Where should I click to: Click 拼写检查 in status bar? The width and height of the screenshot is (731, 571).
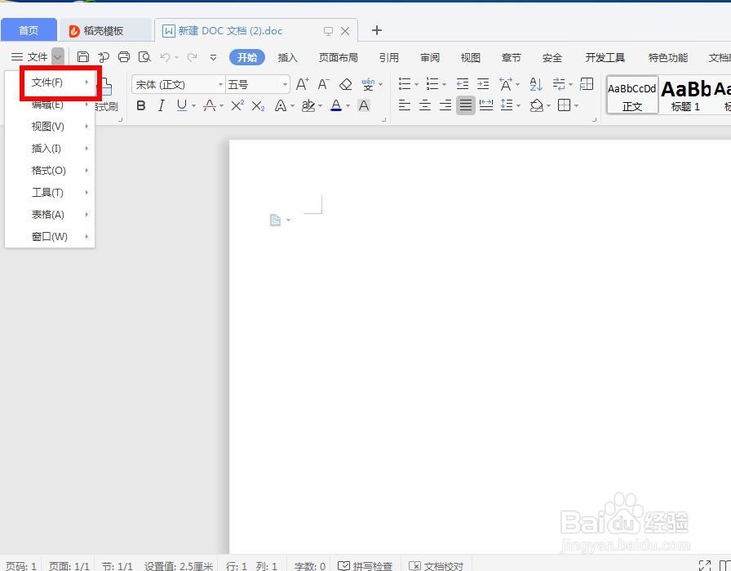click(365, 566)
